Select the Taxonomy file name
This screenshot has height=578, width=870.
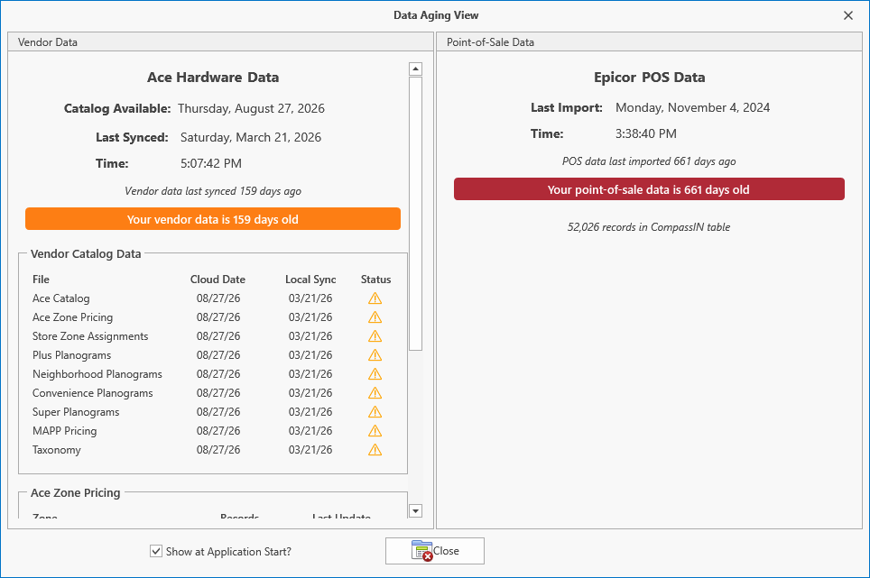point(57,449)
